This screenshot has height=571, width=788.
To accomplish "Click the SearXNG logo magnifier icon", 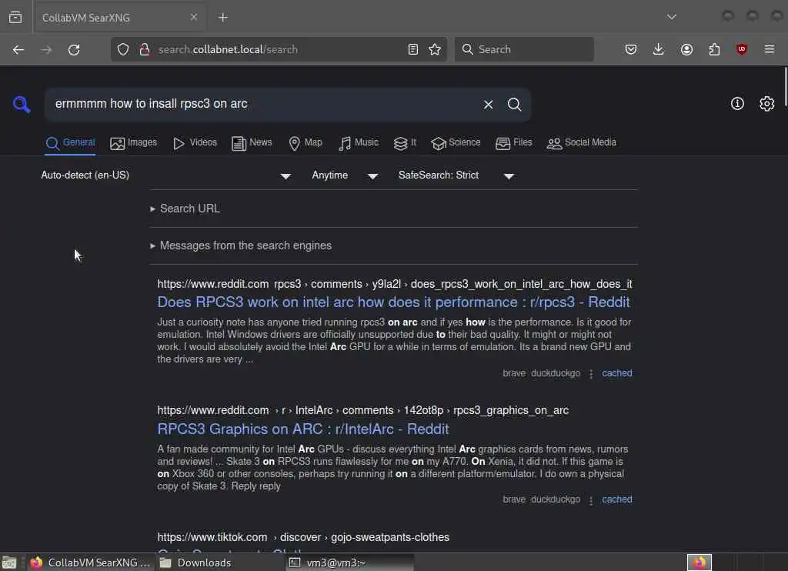I will (21, 104).
